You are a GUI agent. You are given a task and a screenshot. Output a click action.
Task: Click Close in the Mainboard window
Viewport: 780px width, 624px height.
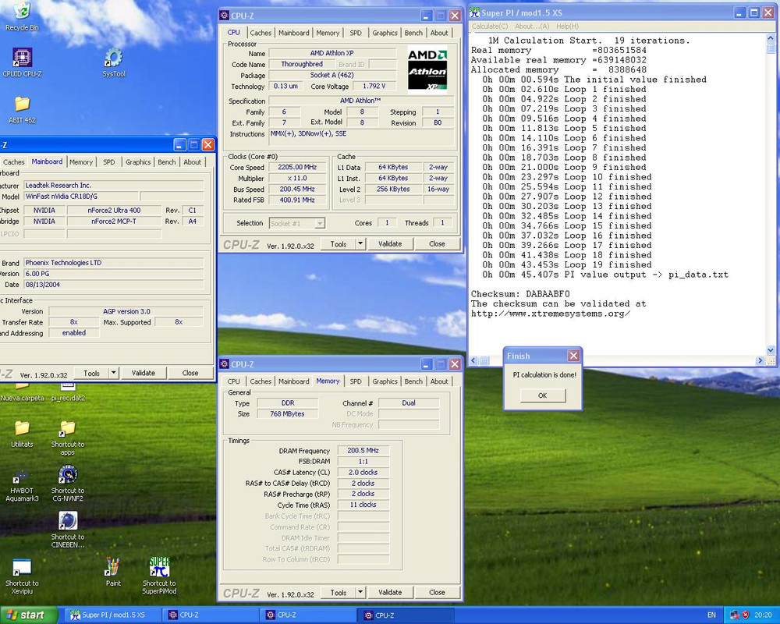pyautogui.click(x=190, y=373)
